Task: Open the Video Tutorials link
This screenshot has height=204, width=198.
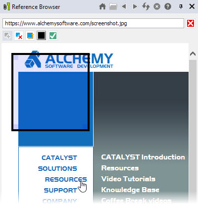Action: pyautogui.click(x=128, y=179)
